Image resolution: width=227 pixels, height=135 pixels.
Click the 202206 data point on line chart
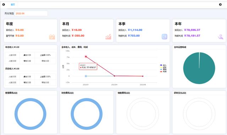click(x=143, y=76)
